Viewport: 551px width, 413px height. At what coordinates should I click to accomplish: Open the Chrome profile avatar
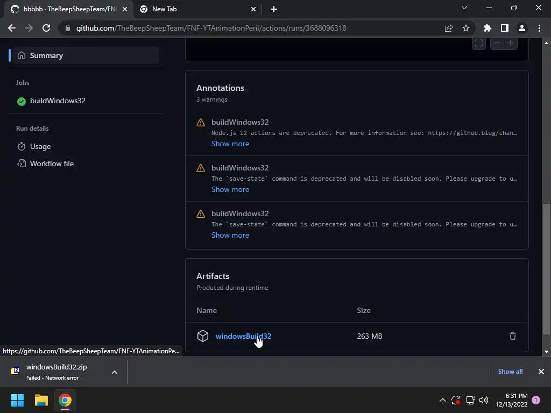tap(522, 28)
